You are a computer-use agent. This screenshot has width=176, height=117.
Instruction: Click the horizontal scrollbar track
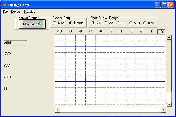[x=111, y=110]
